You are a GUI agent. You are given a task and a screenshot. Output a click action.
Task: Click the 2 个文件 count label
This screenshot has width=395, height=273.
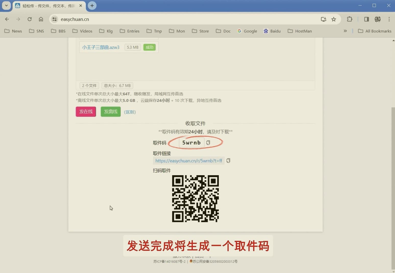tap(89, 86)
